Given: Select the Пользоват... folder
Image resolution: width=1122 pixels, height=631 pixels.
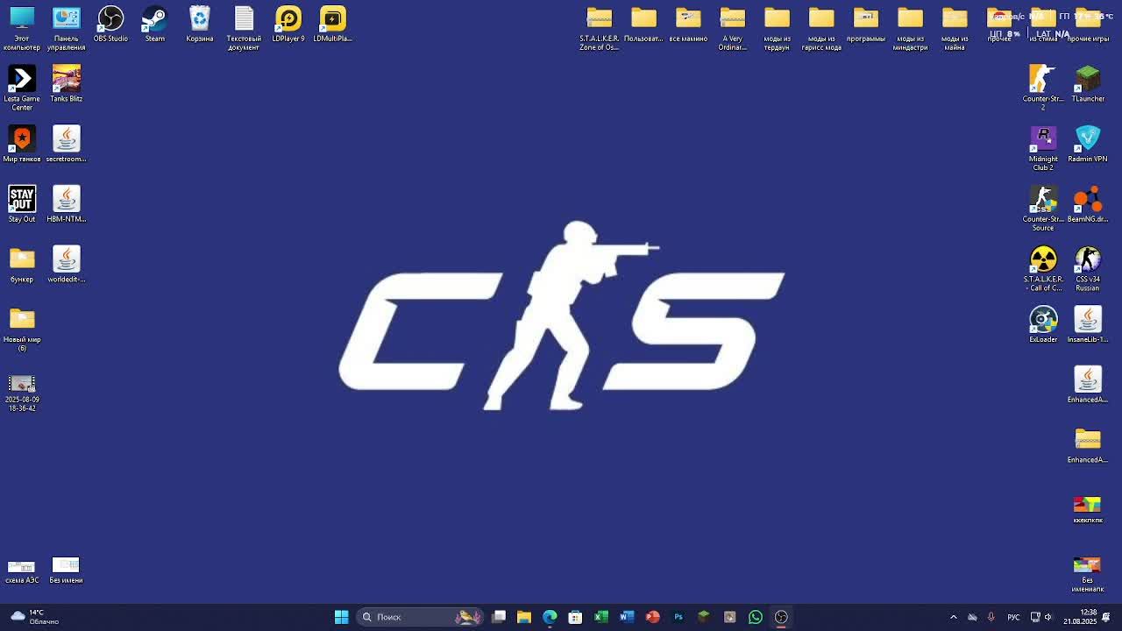Looking at the screenshot, I should click(x=644, y=24).
